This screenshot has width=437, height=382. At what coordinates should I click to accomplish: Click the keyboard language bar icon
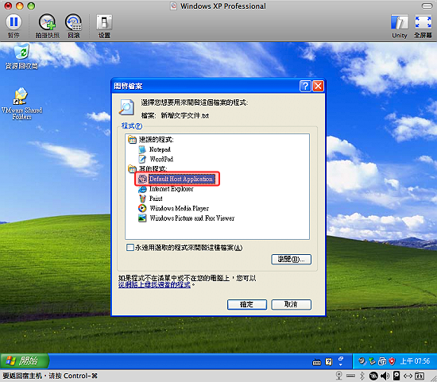pos(316,362)
